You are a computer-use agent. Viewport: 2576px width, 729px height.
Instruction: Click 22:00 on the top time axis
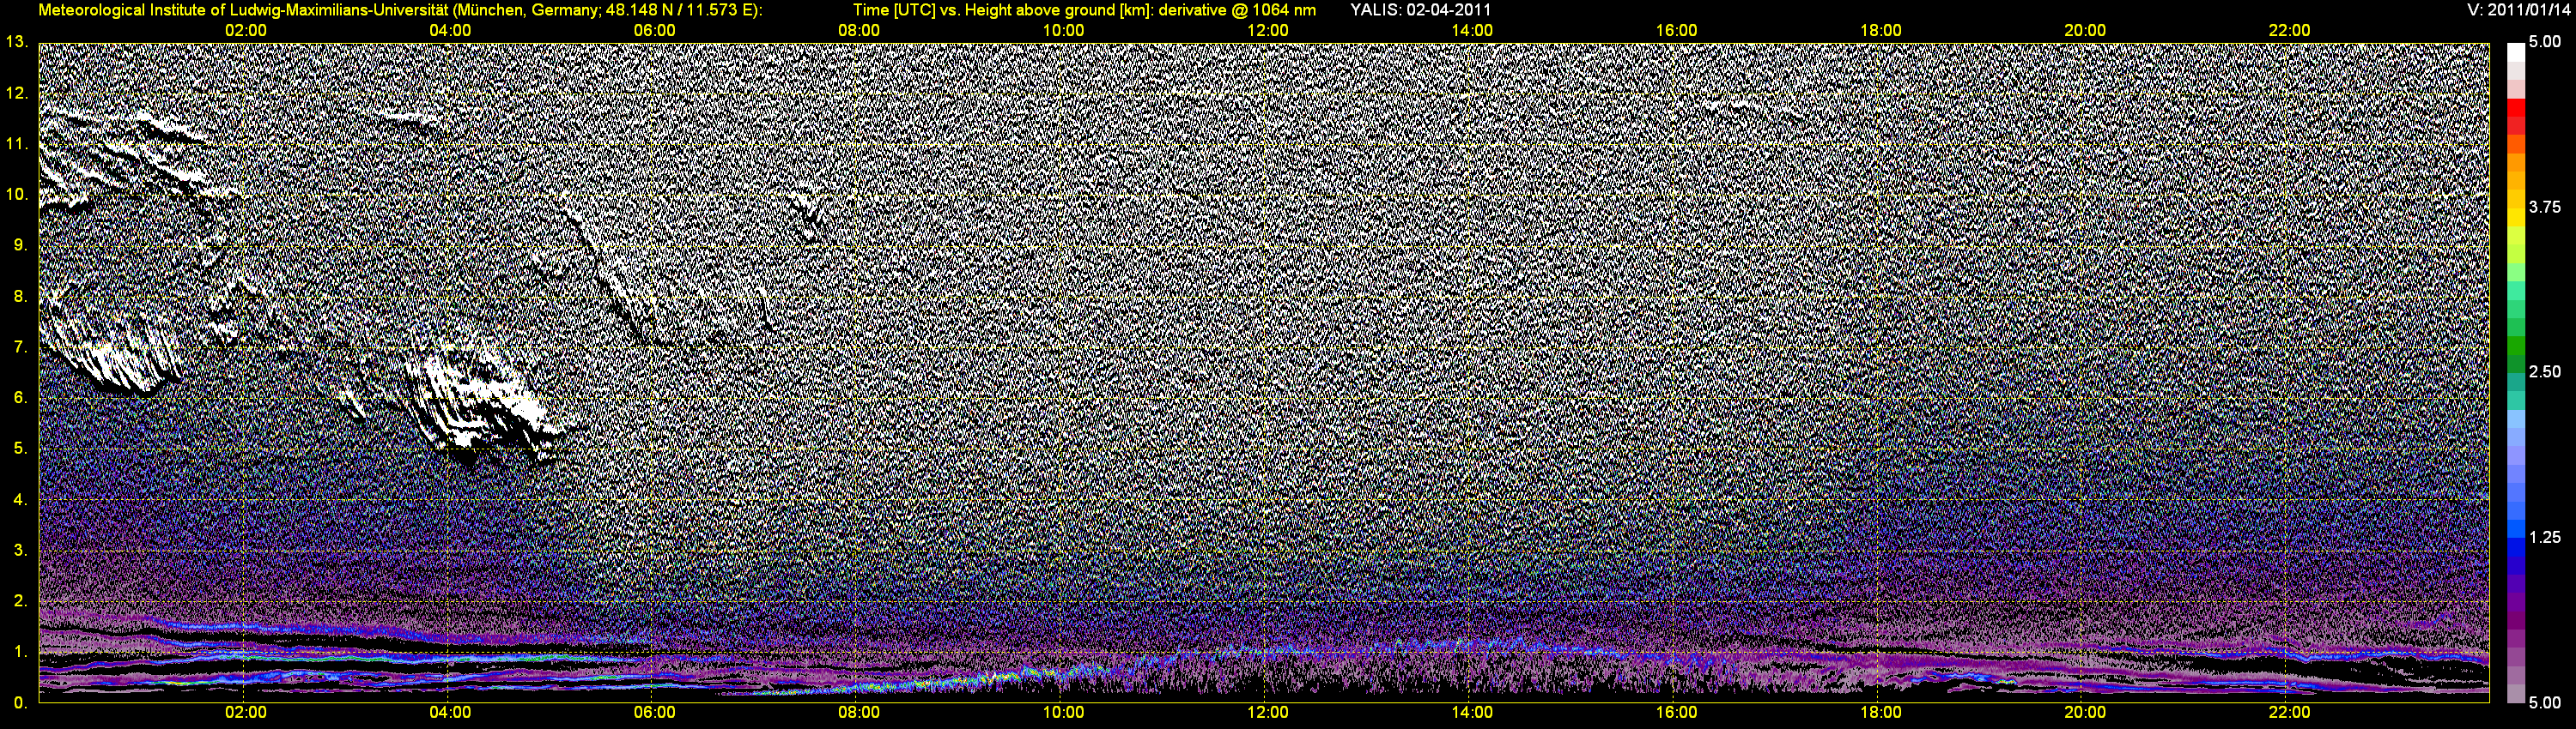pos(2289,30)
